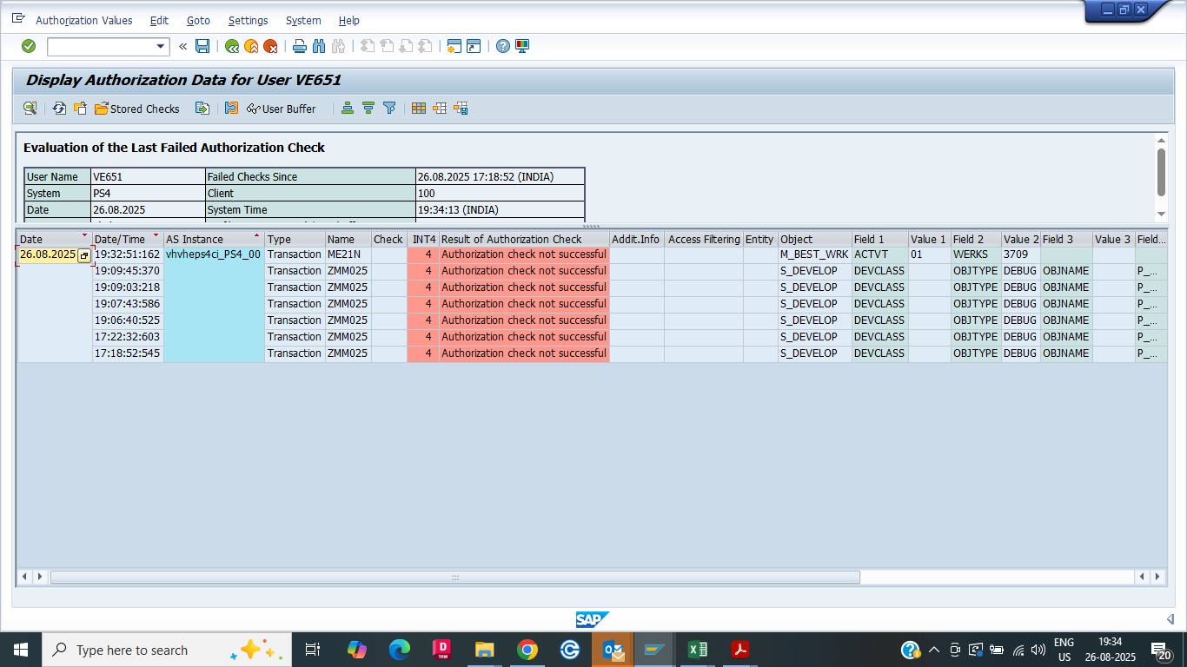Screen dimensions: 1187x667
Task: Open the Goto menu
Action: click(x=198, y=20)
